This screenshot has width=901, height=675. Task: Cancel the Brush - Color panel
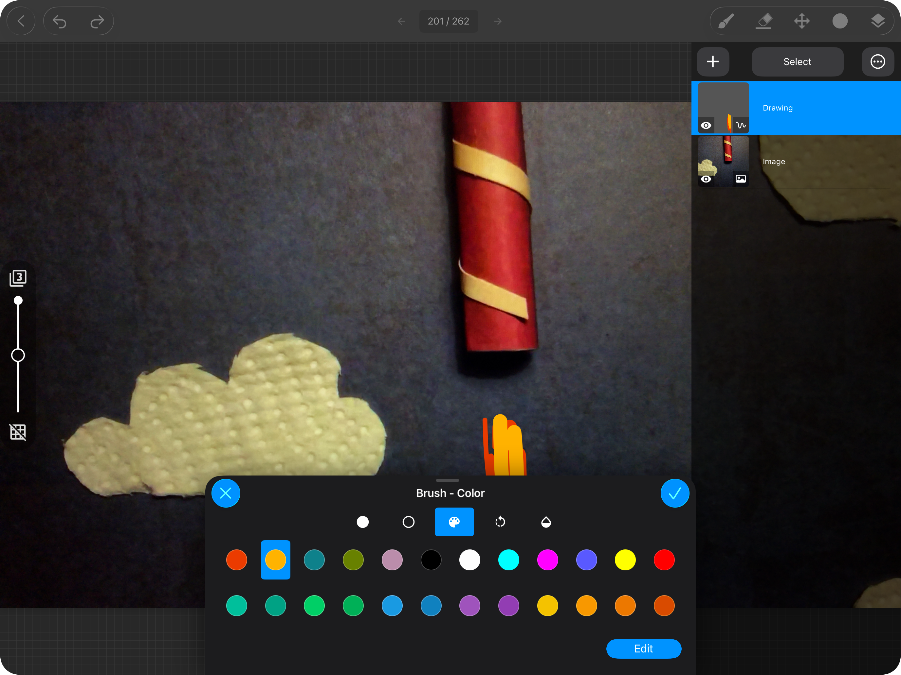click(226, 493)
